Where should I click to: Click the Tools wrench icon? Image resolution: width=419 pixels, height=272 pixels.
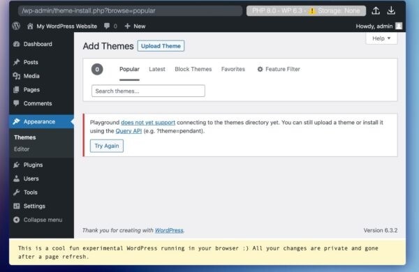(x=16, y=192)
